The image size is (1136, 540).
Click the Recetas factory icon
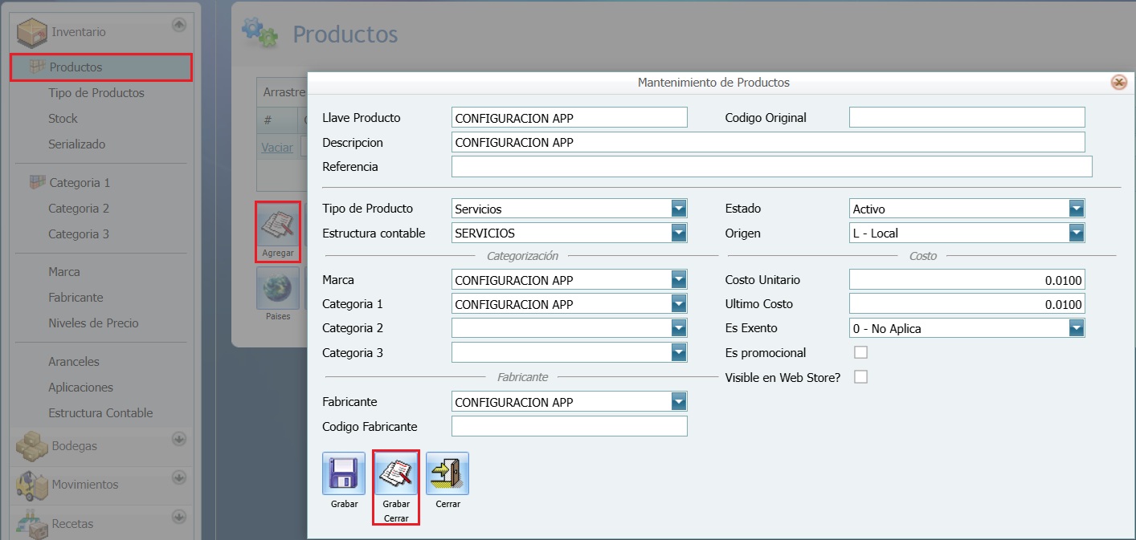coord(31,522)
